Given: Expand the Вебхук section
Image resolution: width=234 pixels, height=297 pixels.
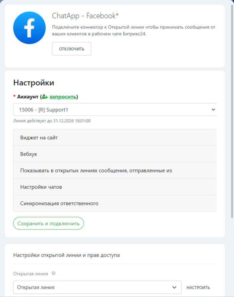Looking at the screenshot, I should pyautogui.click(x=115, y=154).
